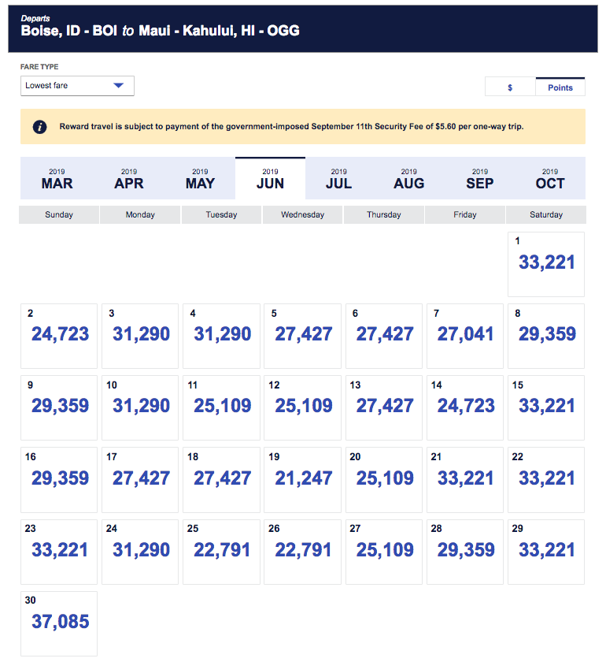The image size is (606, 662).
Task: Select the MAR 2019 month tab
Action: 57,178
